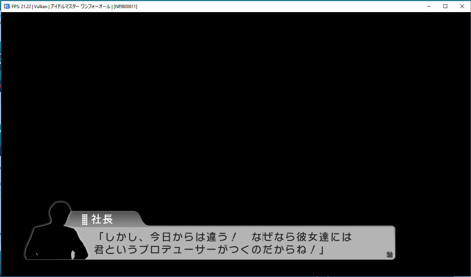Minimize the emulator game window

coord(429,6)
